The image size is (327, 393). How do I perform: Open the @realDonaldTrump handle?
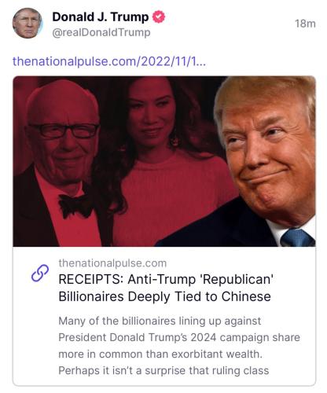pos(101,33)
